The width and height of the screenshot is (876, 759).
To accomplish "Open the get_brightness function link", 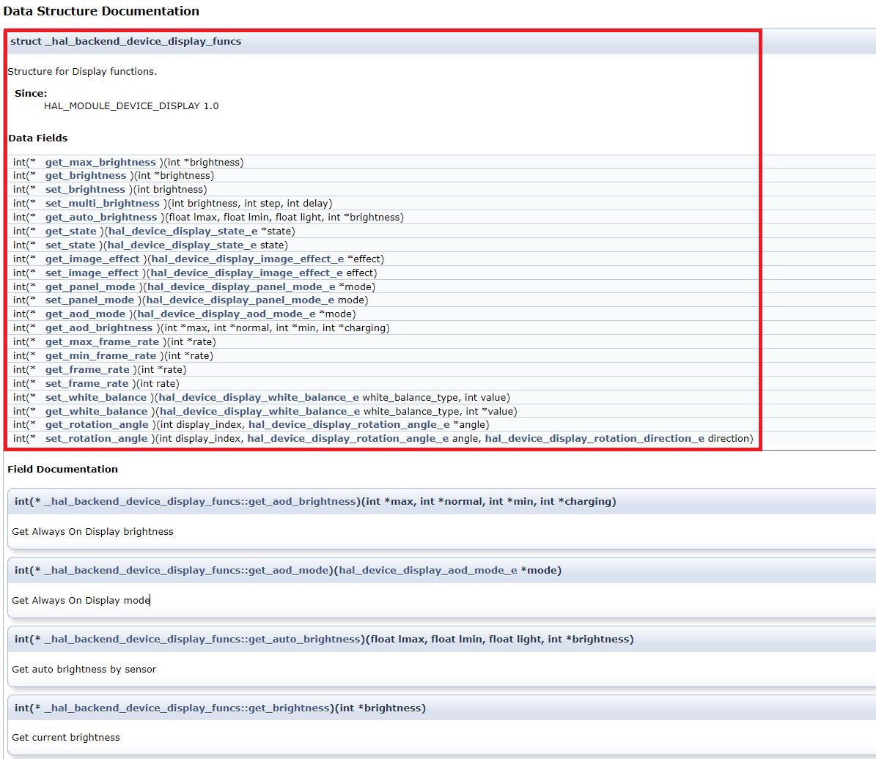I will pyautogui.click(x=86, y=175).
